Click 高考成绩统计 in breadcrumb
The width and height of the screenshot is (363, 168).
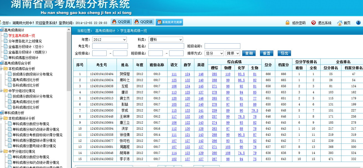(105, 31)
